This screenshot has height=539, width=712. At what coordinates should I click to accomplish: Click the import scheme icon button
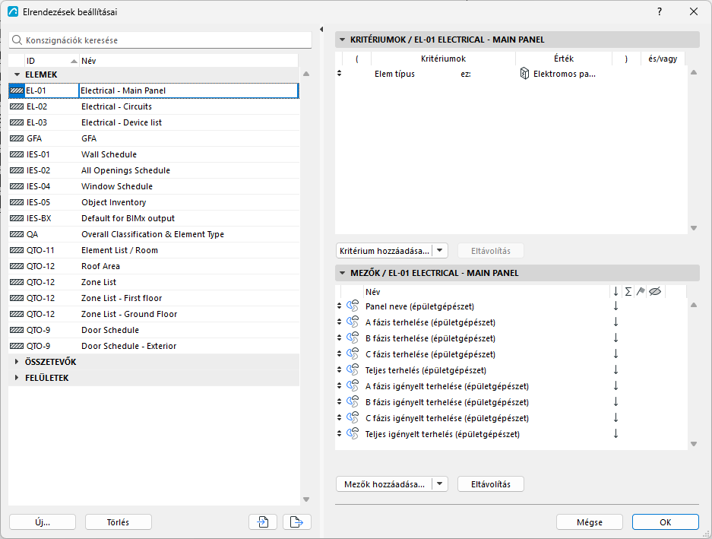click(x=263, y=522)
